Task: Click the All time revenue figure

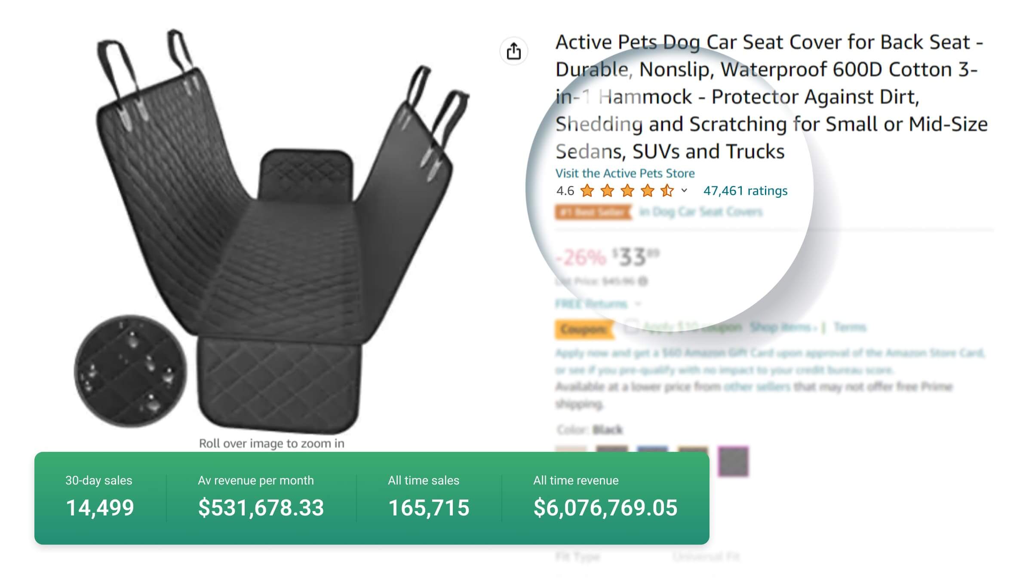Action: coord(605,508)
